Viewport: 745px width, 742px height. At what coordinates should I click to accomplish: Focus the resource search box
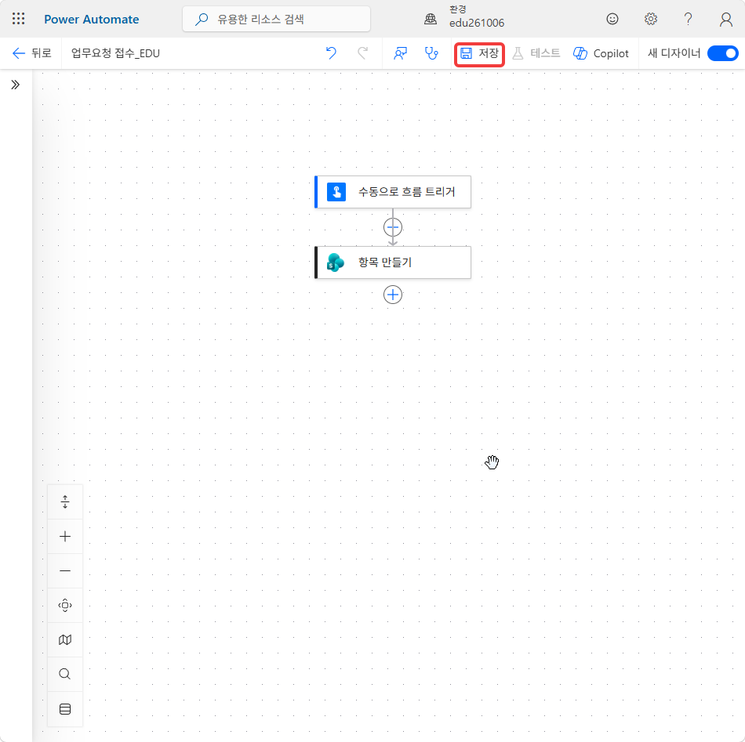click(x=276, y=20)
